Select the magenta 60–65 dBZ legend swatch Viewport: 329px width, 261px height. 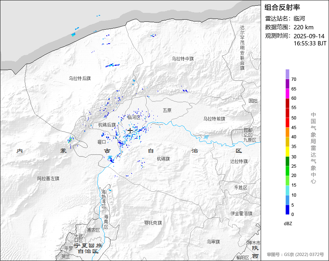[288, 94]
